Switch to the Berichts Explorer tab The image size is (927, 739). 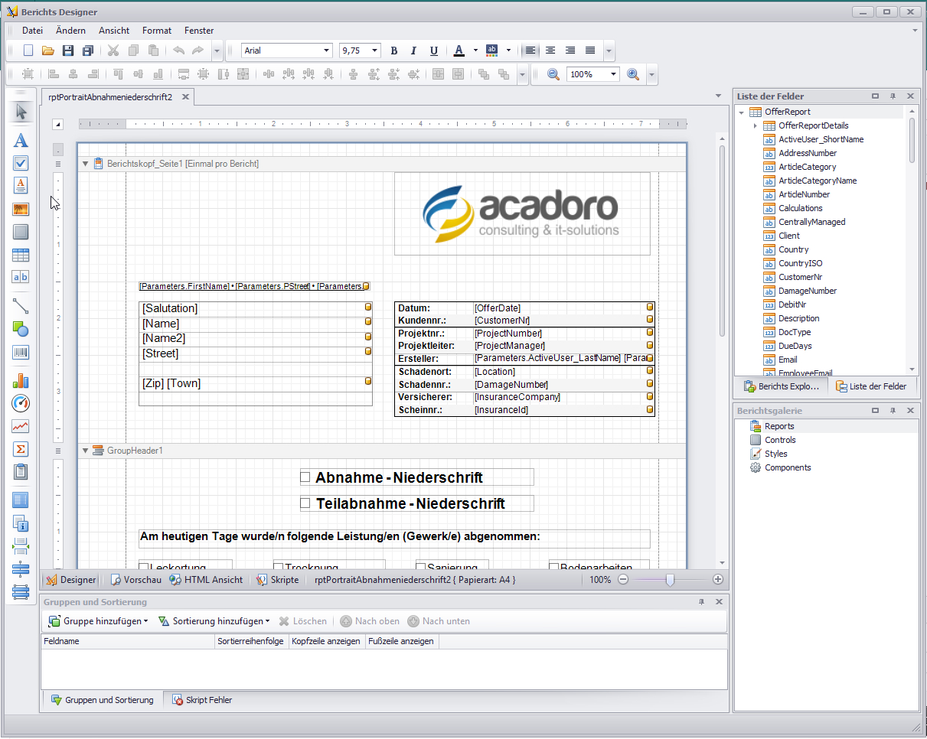click(780, 386)
